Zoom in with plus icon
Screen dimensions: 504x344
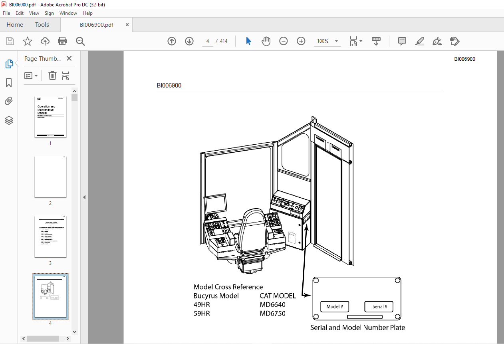(301, 41)
